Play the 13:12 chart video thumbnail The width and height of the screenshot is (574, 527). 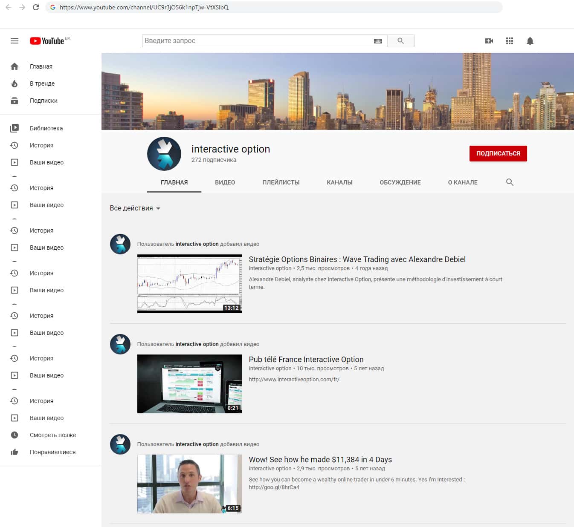coord(190,284)
